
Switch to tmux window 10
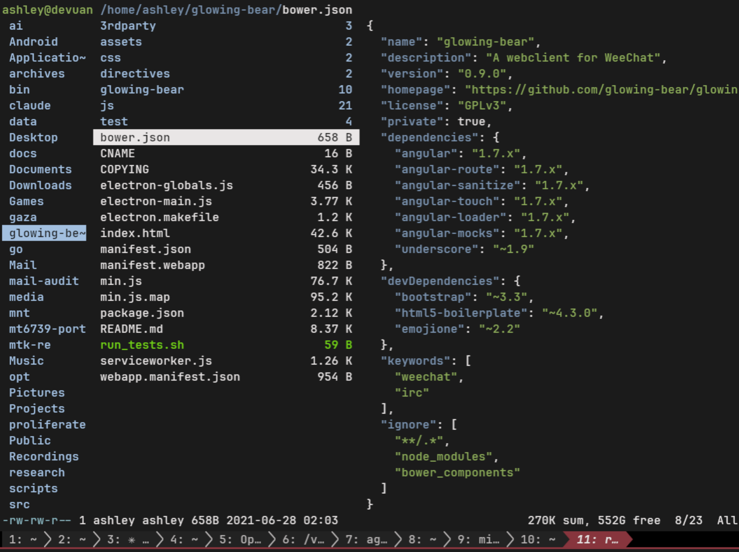point(538,540)
